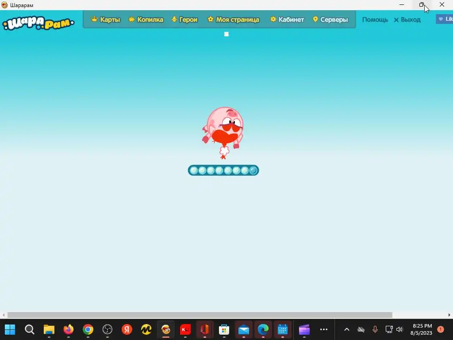Open taskbar Search
Screen dimensions: 453x340
(30, 329)
